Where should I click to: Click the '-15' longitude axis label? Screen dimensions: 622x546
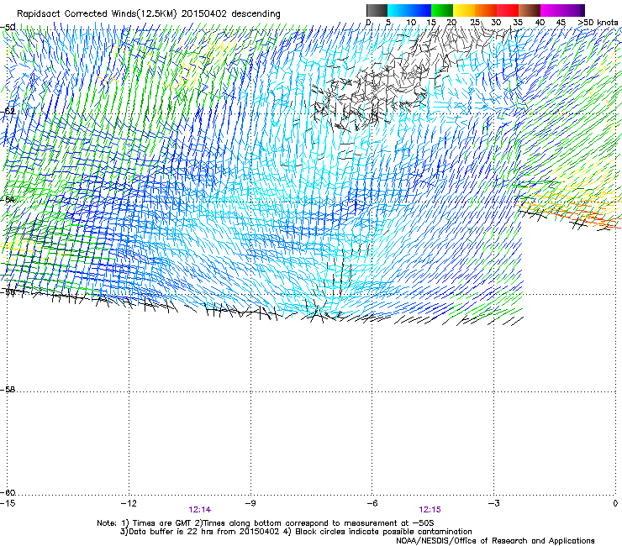[x=8, y=503]
